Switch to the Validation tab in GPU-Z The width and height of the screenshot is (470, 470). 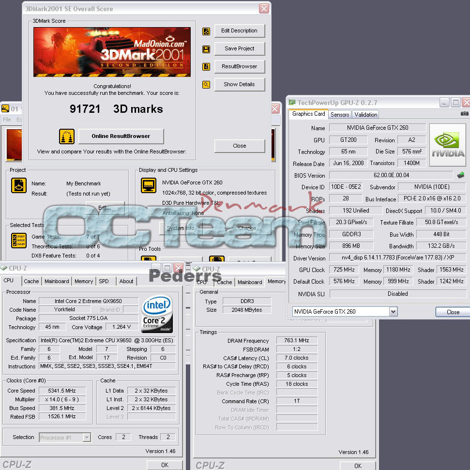click(x=365, y=115)
